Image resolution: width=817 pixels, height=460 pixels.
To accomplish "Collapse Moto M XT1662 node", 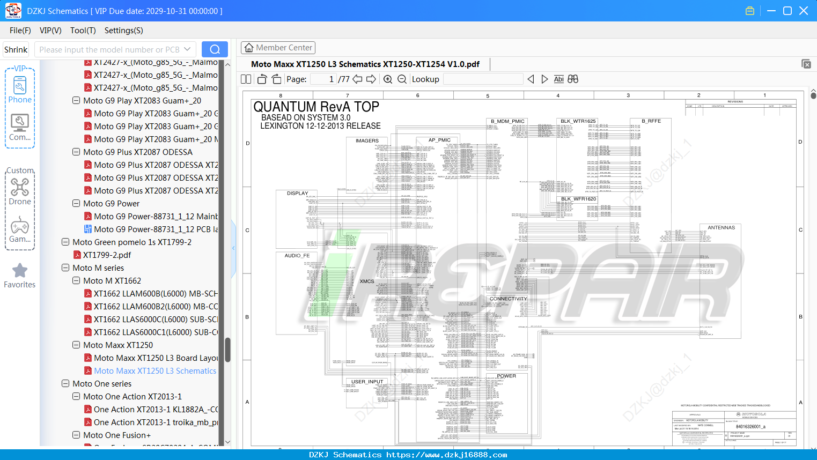I will click(x=76, y=280).
